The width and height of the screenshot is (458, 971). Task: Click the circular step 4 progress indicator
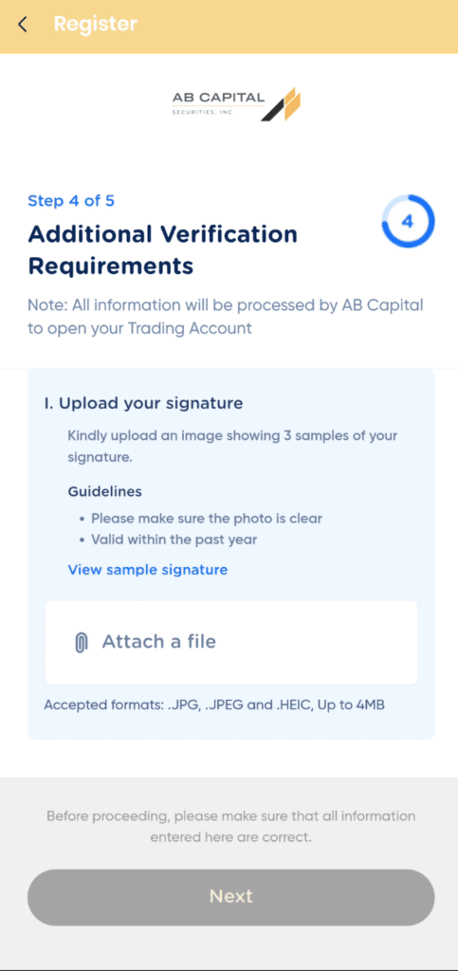point(407,222)
